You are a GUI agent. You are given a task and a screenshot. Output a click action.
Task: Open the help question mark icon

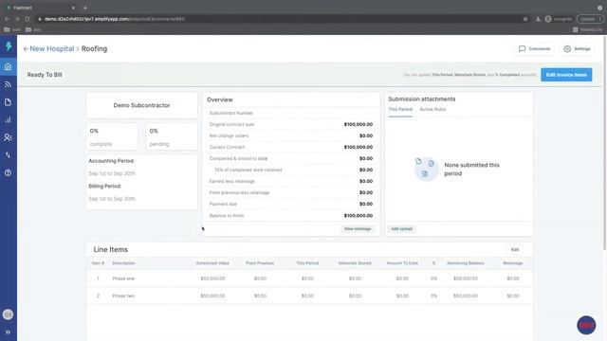point(9,172)
